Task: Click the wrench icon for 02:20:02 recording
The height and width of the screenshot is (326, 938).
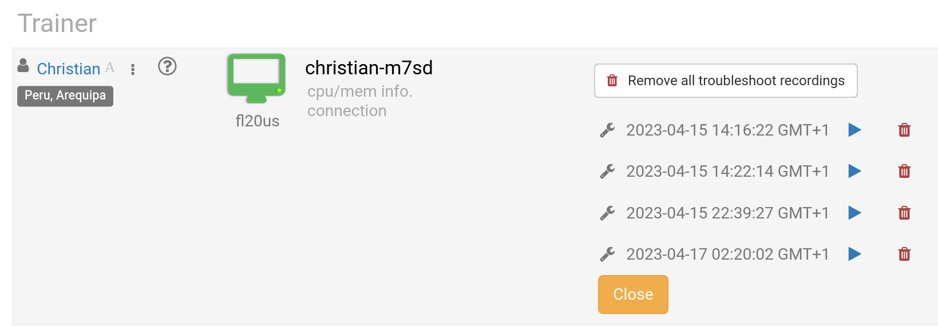Action: (607, 255)
